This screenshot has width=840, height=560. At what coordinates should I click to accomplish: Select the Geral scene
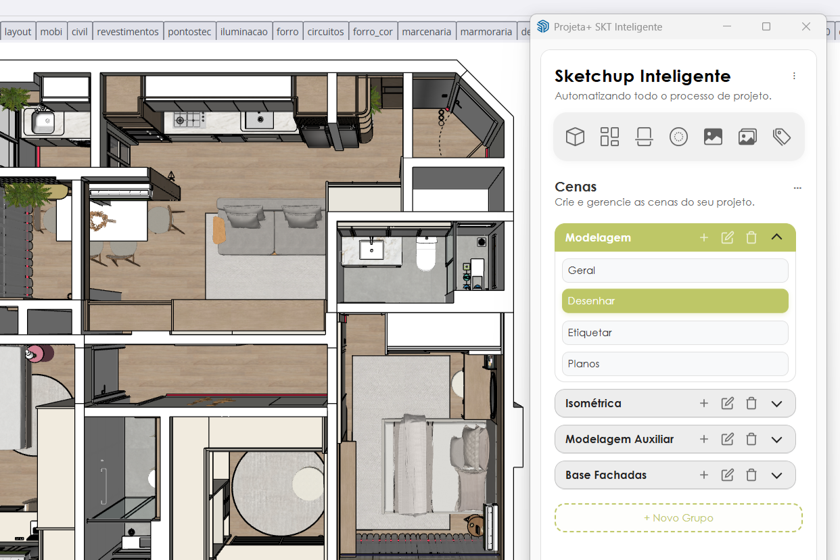click(674, 270)
